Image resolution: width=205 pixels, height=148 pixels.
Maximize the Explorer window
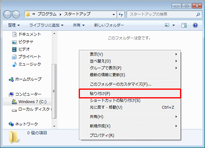(x=187, y=6)
